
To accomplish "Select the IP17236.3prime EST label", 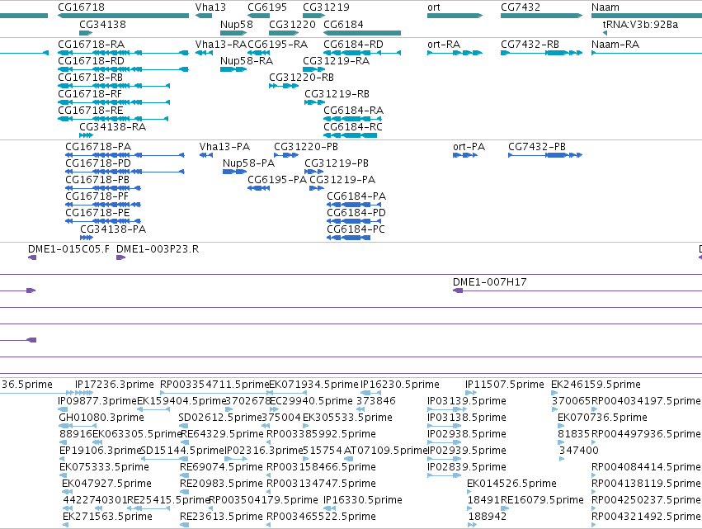I will (114, 385).
